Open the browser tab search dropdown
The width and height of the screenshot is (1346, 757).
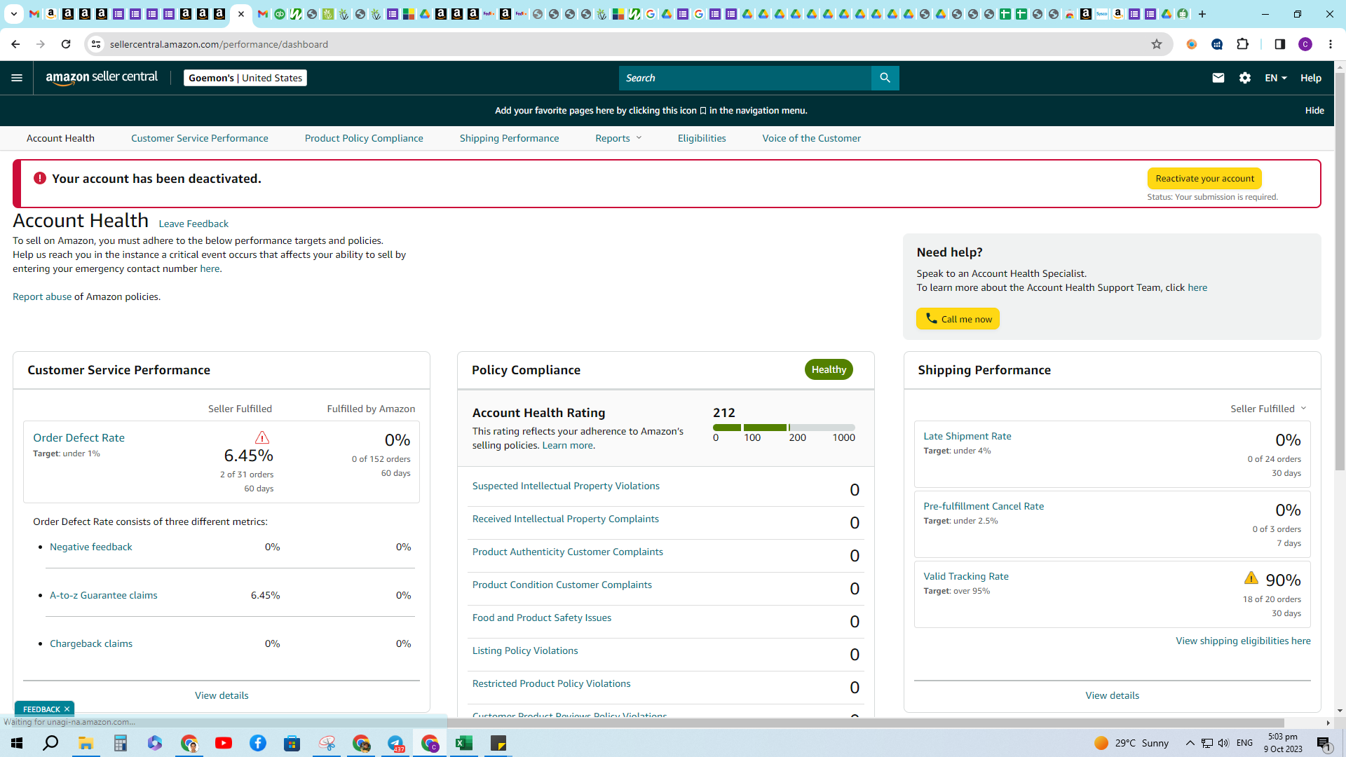click(x=14, y=14)
